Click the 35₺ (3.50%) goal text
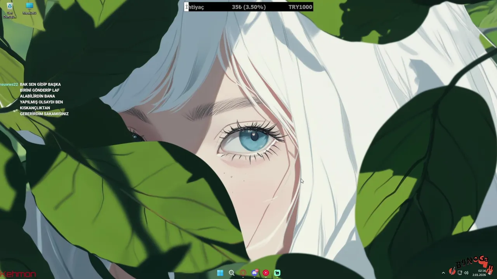The height and width of the screenshot is (279, 497). 248,7
